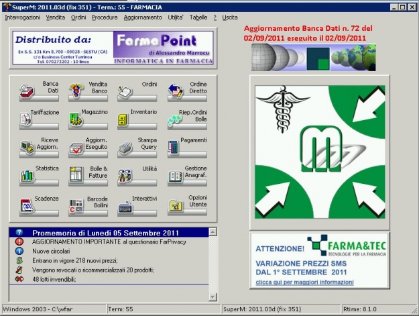Screen dimensions: 419x316
Task: Click blue info icon for Nuove circolari
Action: [x=19, y=251]
